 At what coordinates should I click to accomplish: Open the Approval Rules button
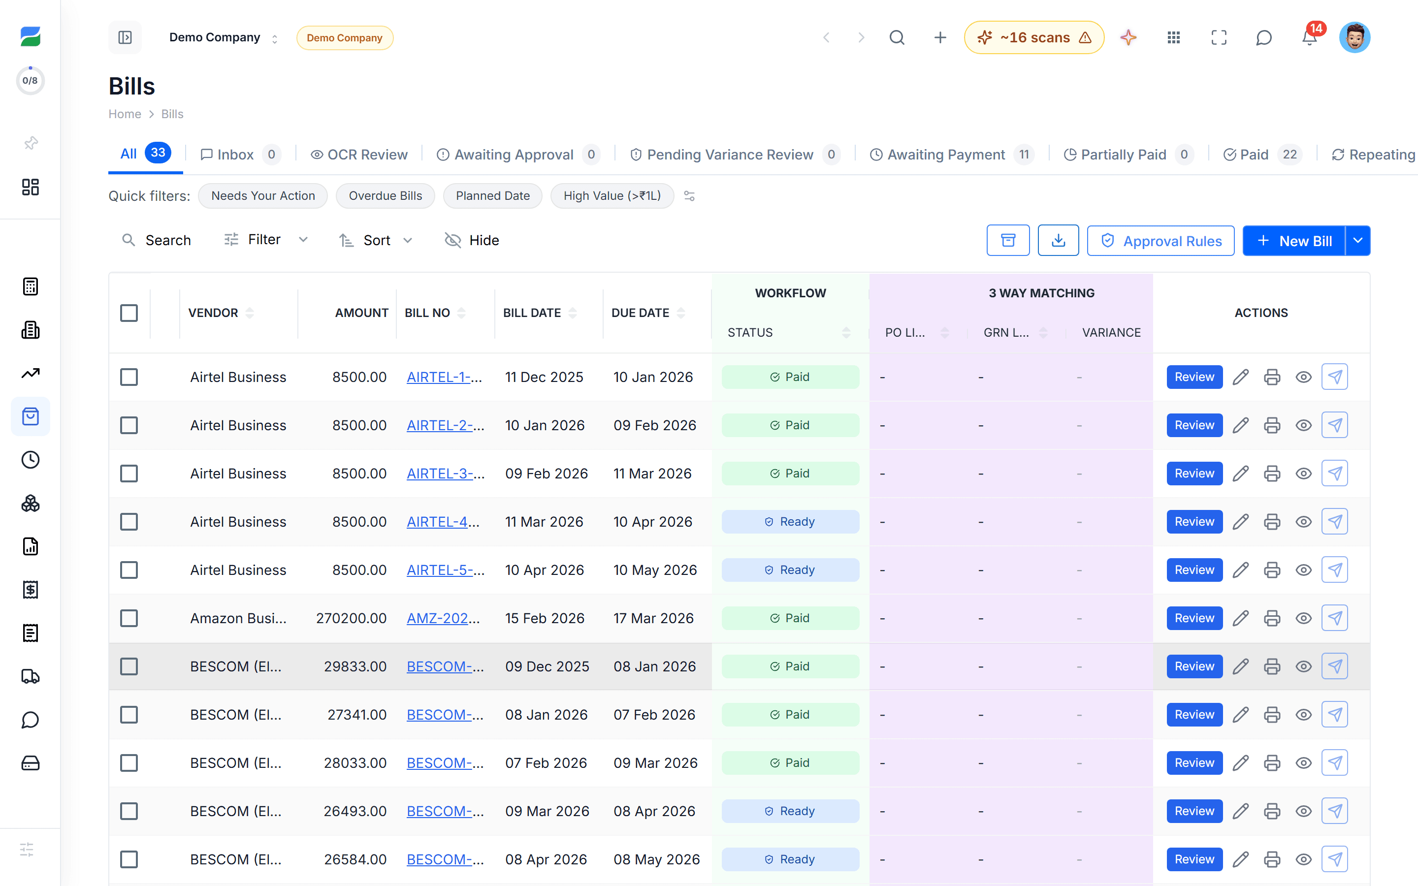pos(1161,241)
